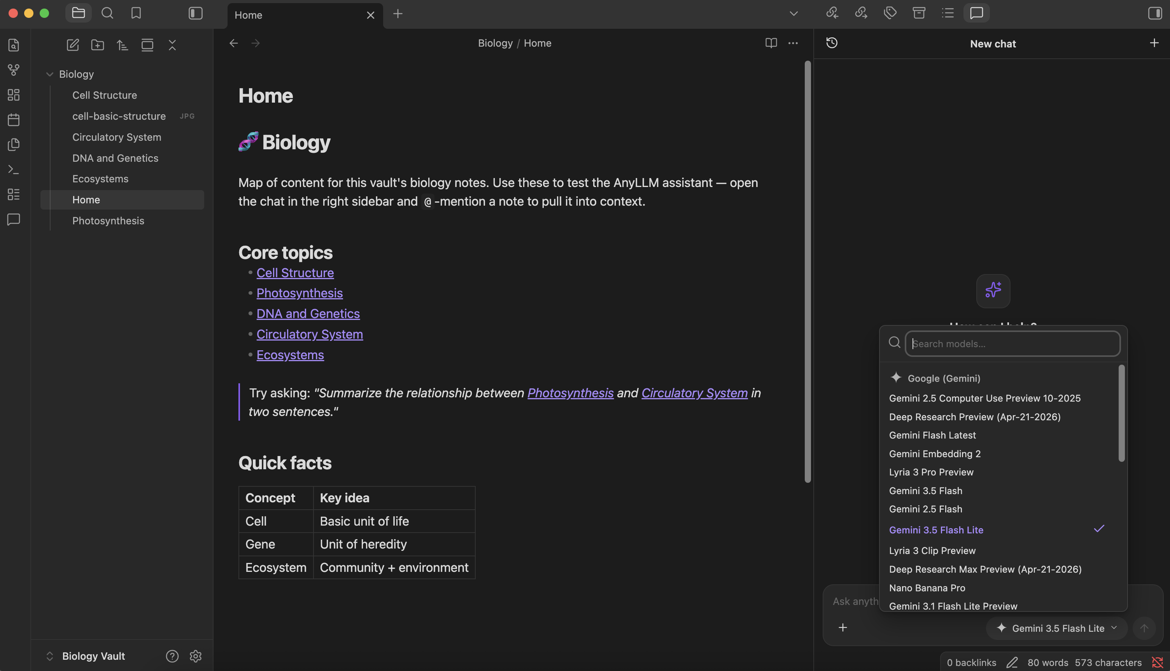Image resolution: width=1170 pixels, height=671 pixels.
Task: Open the bookmarks tab icon
Action: 136,13
